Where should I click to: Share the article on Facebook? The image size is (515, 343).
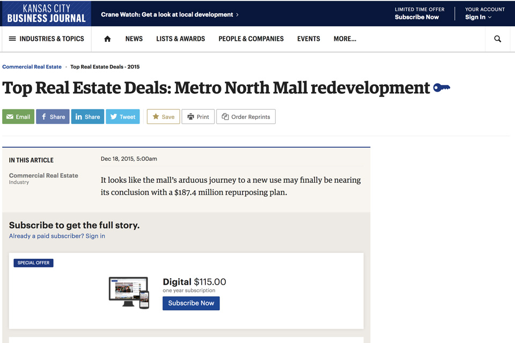tap(53, 116)
